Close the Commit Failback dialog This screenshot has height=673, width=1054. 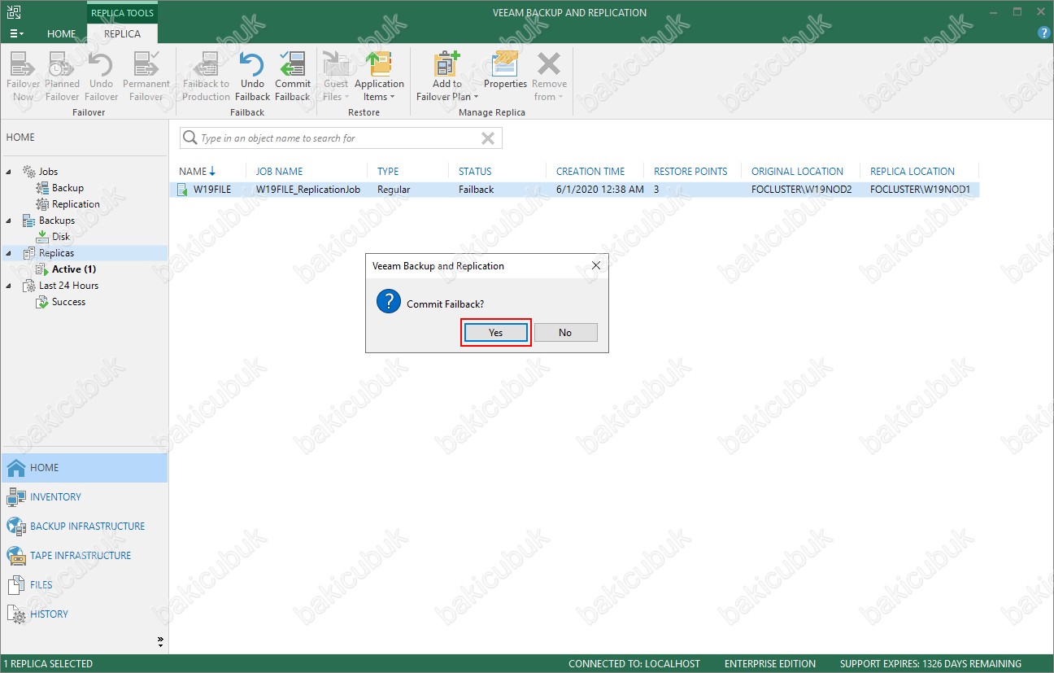[596, 266]
